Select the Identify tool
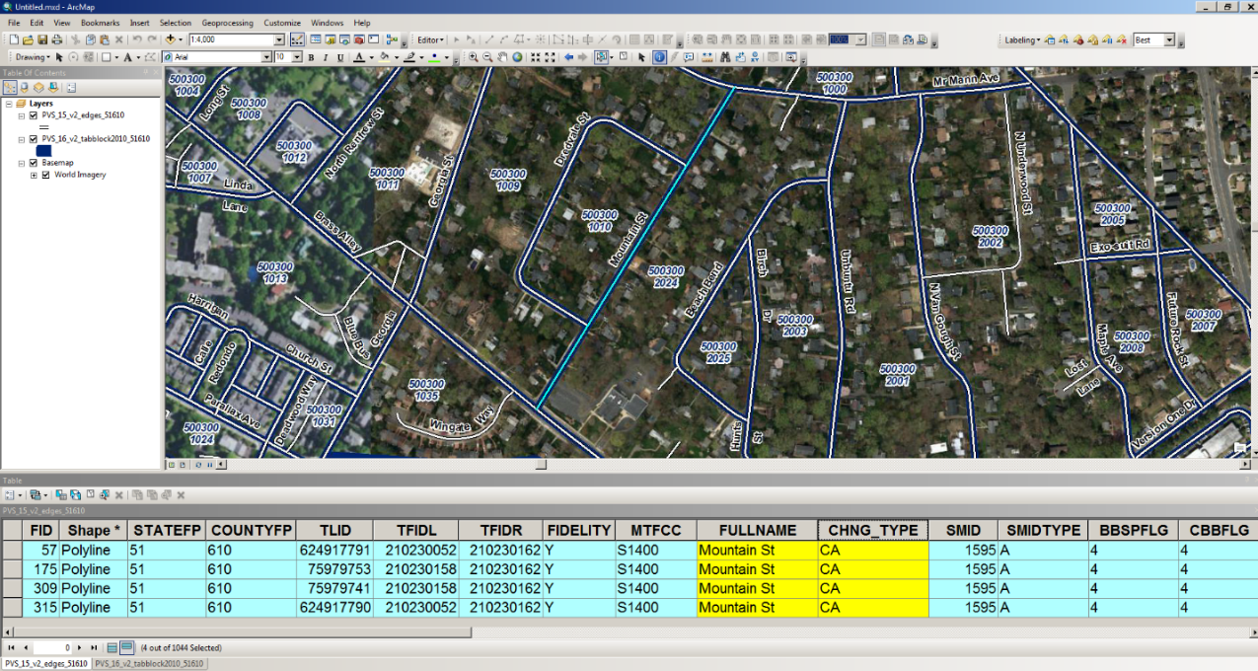Screen dimensions: 1258x671 [x=659, y=57]
